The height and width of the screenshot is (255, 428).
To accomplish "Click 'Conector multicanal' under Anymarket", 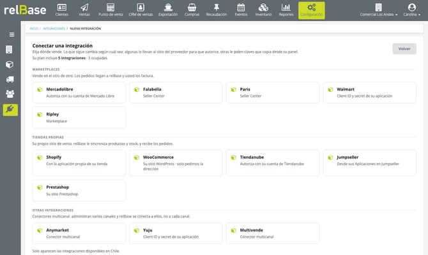I will click(63, 237).
